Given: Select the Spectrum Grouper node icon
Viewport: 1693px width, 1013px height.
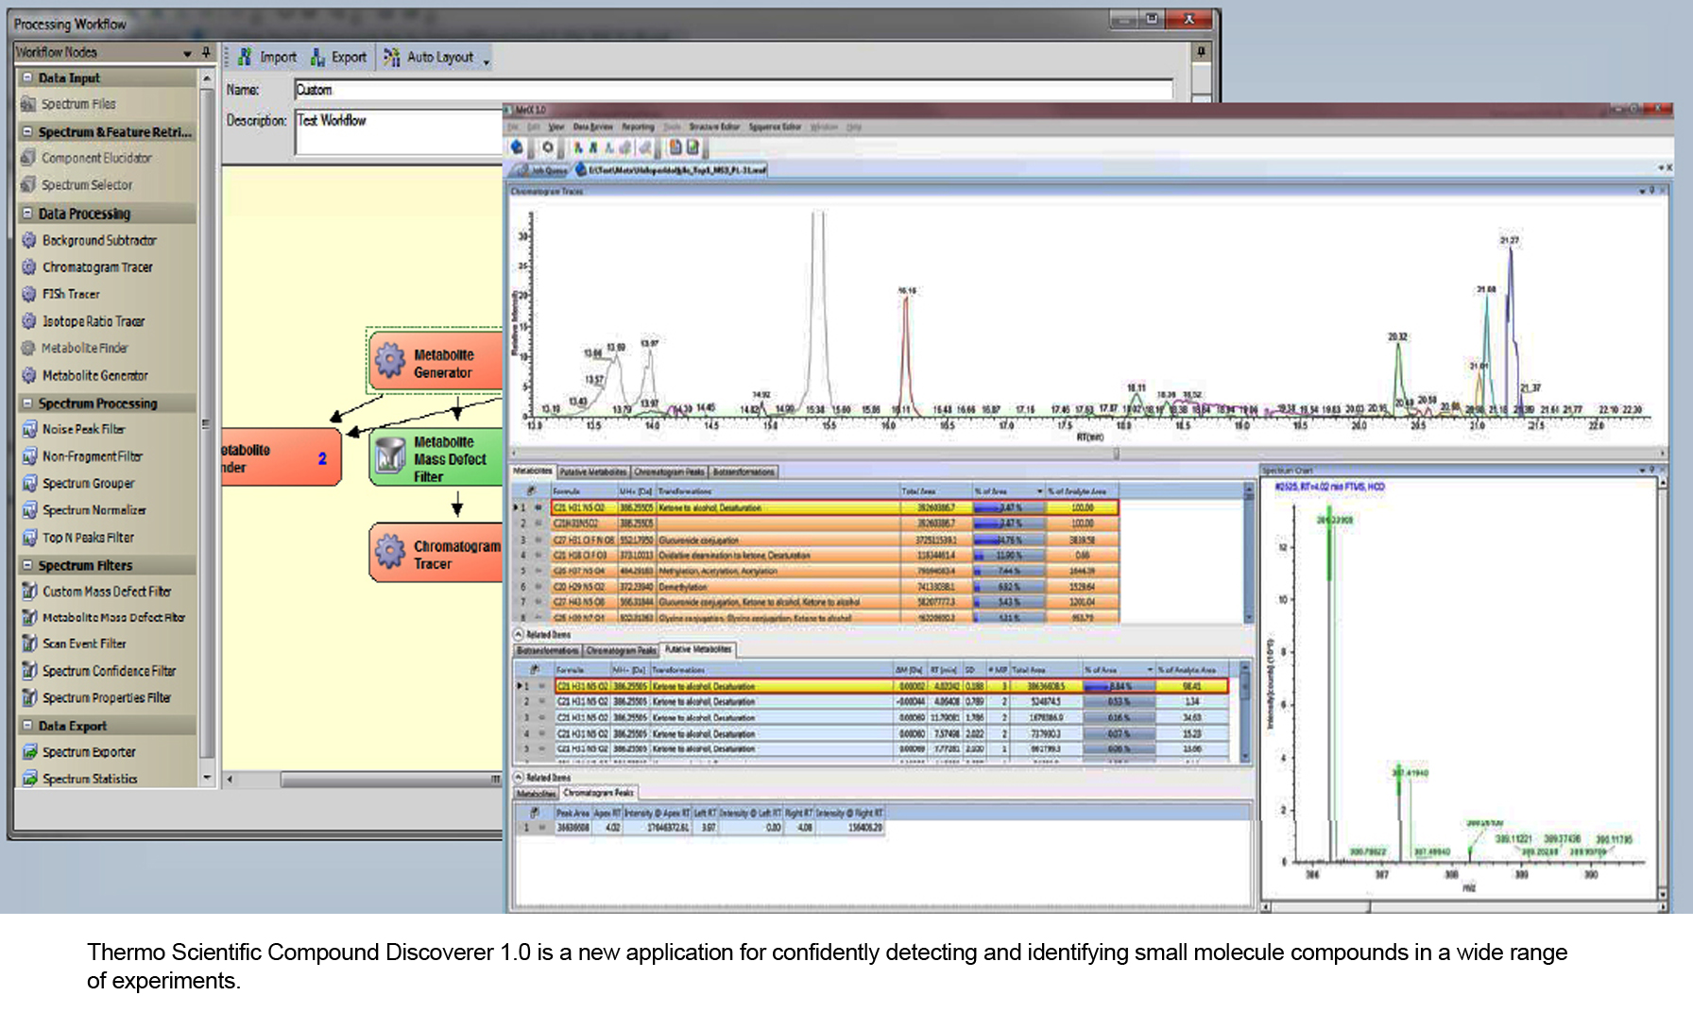Looking at the screenshot, I should coord(28,483).
